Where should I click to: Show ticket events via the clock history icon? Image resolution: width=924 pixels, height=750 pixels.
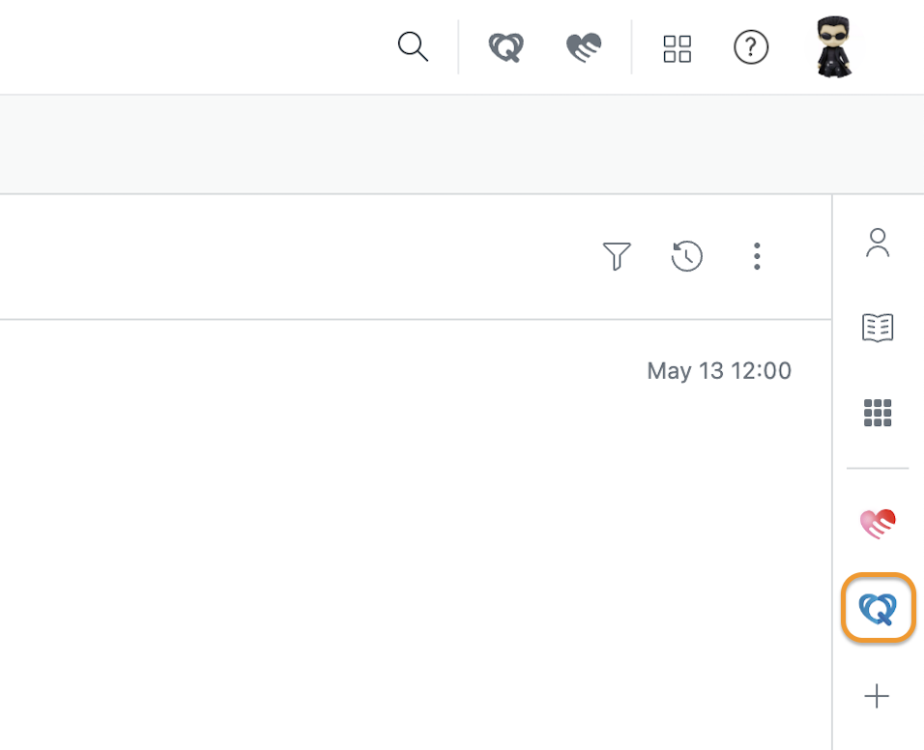[686, 256]
